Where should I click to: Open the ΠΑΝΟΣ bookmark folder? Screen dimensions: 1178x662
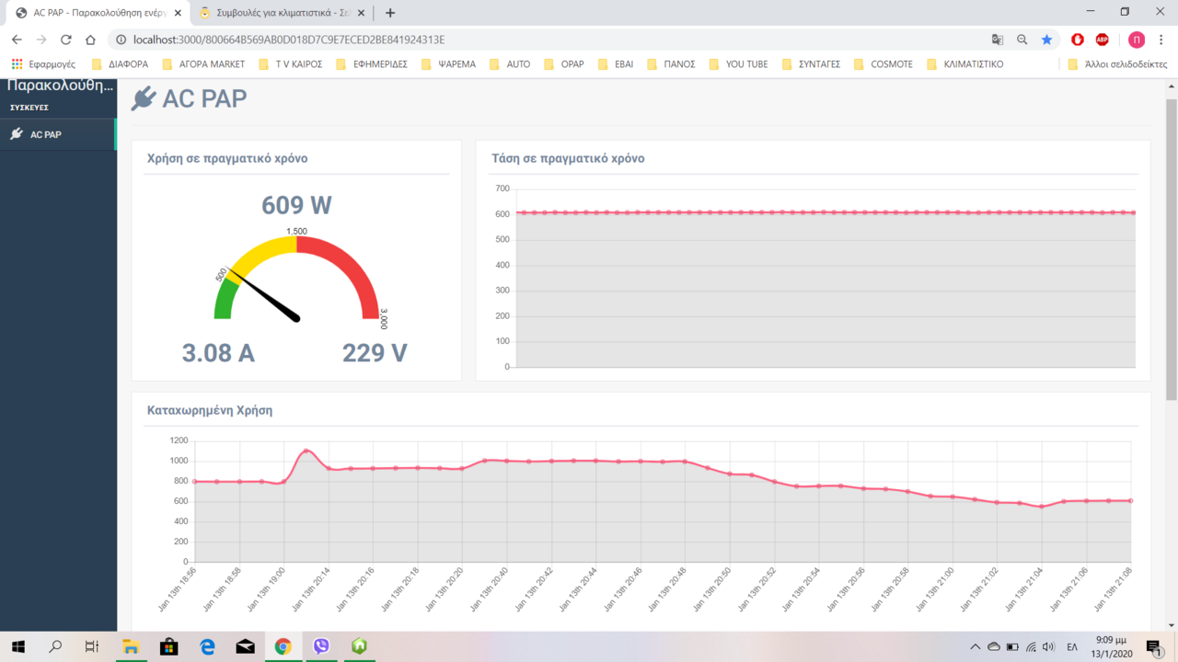pyautogui.click(x=670, y=64)
